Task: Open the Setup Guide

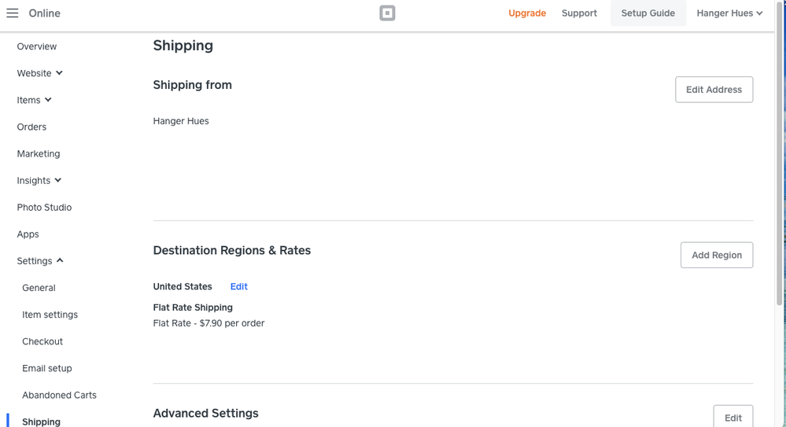Action: (648, 13)
